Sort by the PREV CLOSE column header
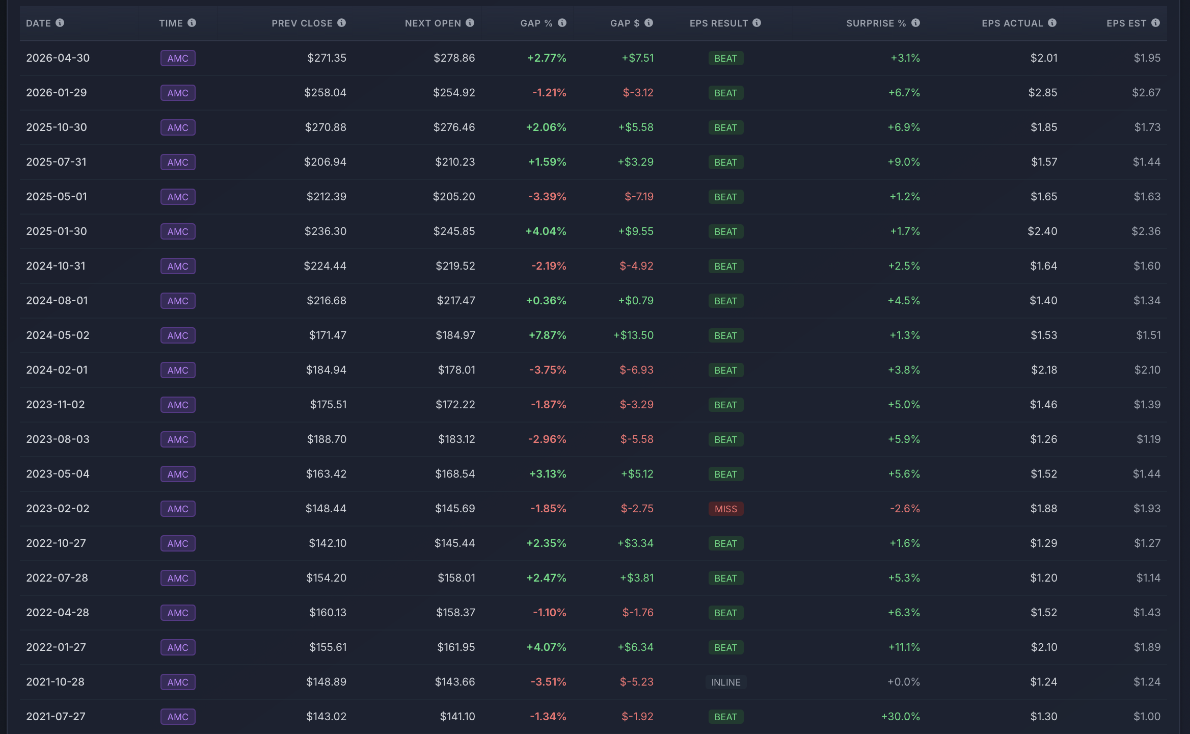 (x=302, y=23)
